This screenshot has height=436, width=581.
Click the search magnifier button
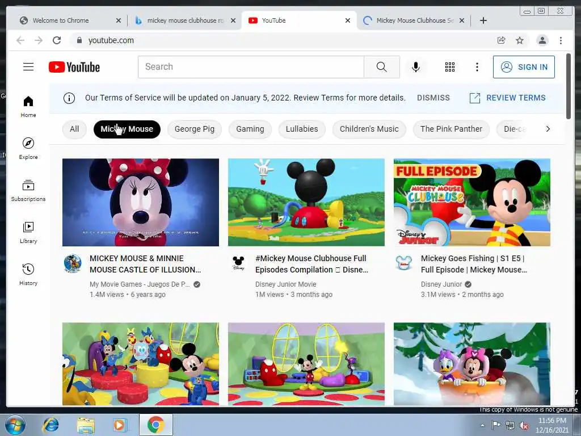point(382,67)
